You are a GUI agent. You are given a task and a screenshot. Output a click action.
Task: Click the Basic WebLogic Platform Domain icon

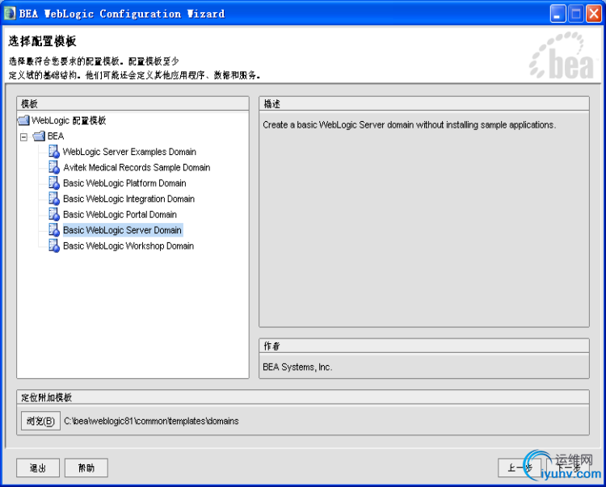click(x=53, y=183)
